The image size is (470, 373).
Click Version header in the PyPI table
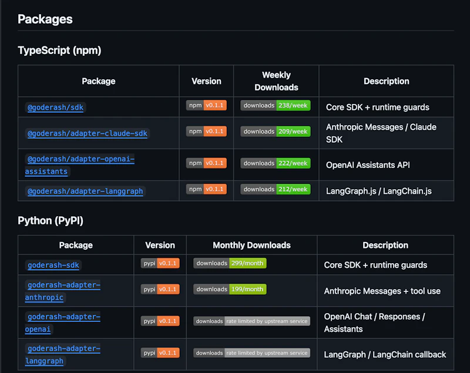(x=160, y=245)
